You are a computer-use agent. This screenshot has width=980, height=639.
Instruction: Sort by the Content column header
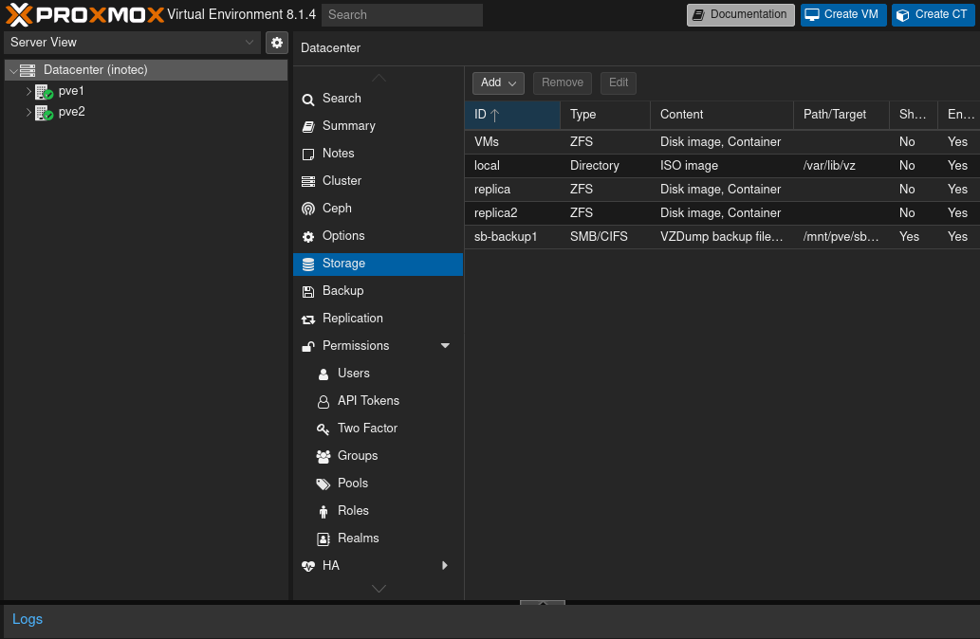pyautogui.click(x=722, y=115)
